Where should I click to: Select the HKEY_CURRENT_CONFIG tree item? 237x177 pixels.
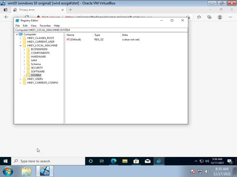point(43,83)
